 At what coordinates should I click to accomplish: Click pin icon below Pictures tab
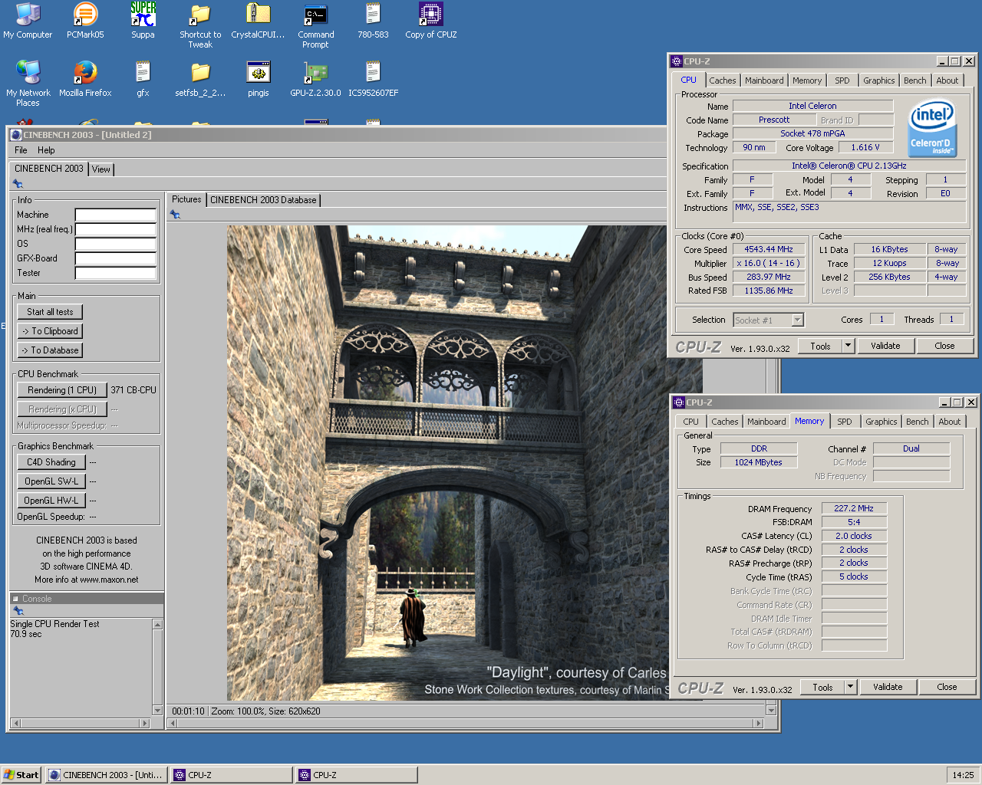(x=175, y=215)
